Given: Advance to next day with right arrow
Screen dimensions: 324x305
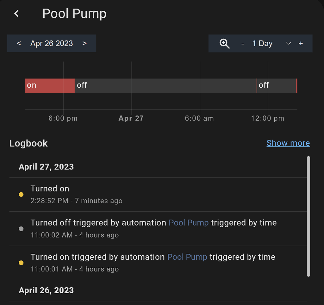Looking at the screenshot, I should coord(84,43).
